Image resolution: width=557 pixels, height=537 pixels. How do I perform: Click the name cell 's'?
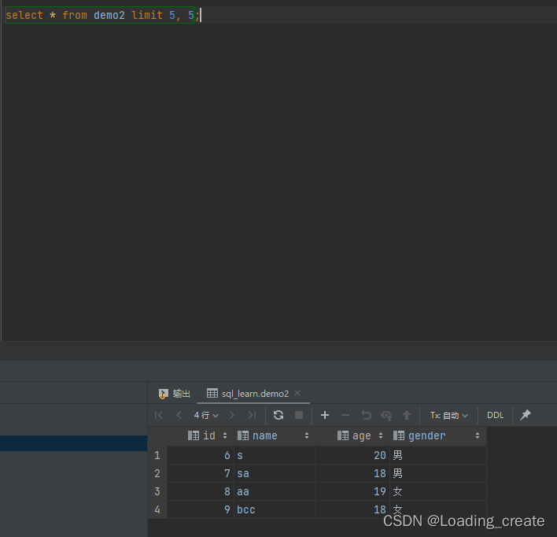tap(275, 455)
